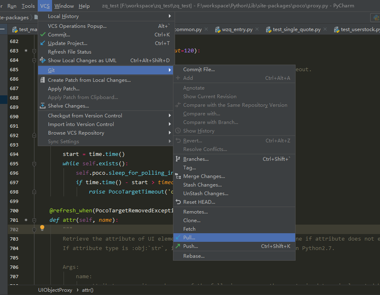Click the Pull blue arrow icon

tap(179, 237)
